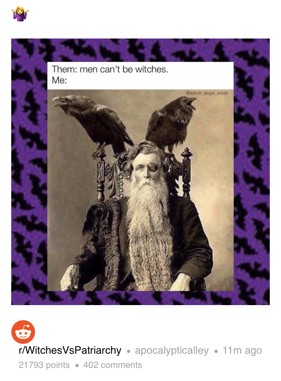281x381 pixels.
Task: Click the @witch_boys_exist watermark
Action: [x=207, y=93]
